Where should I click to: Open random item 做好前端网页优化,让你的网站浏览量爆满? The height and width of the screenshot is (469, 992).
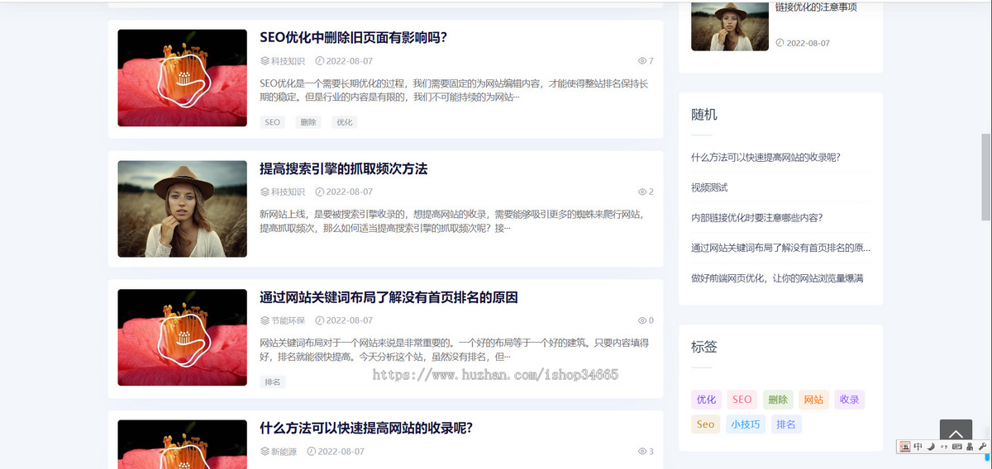tap(777, 278)
